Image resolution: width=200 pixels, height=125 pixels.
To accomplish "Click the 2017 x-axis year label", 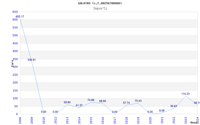I will [x=115, y=120].
